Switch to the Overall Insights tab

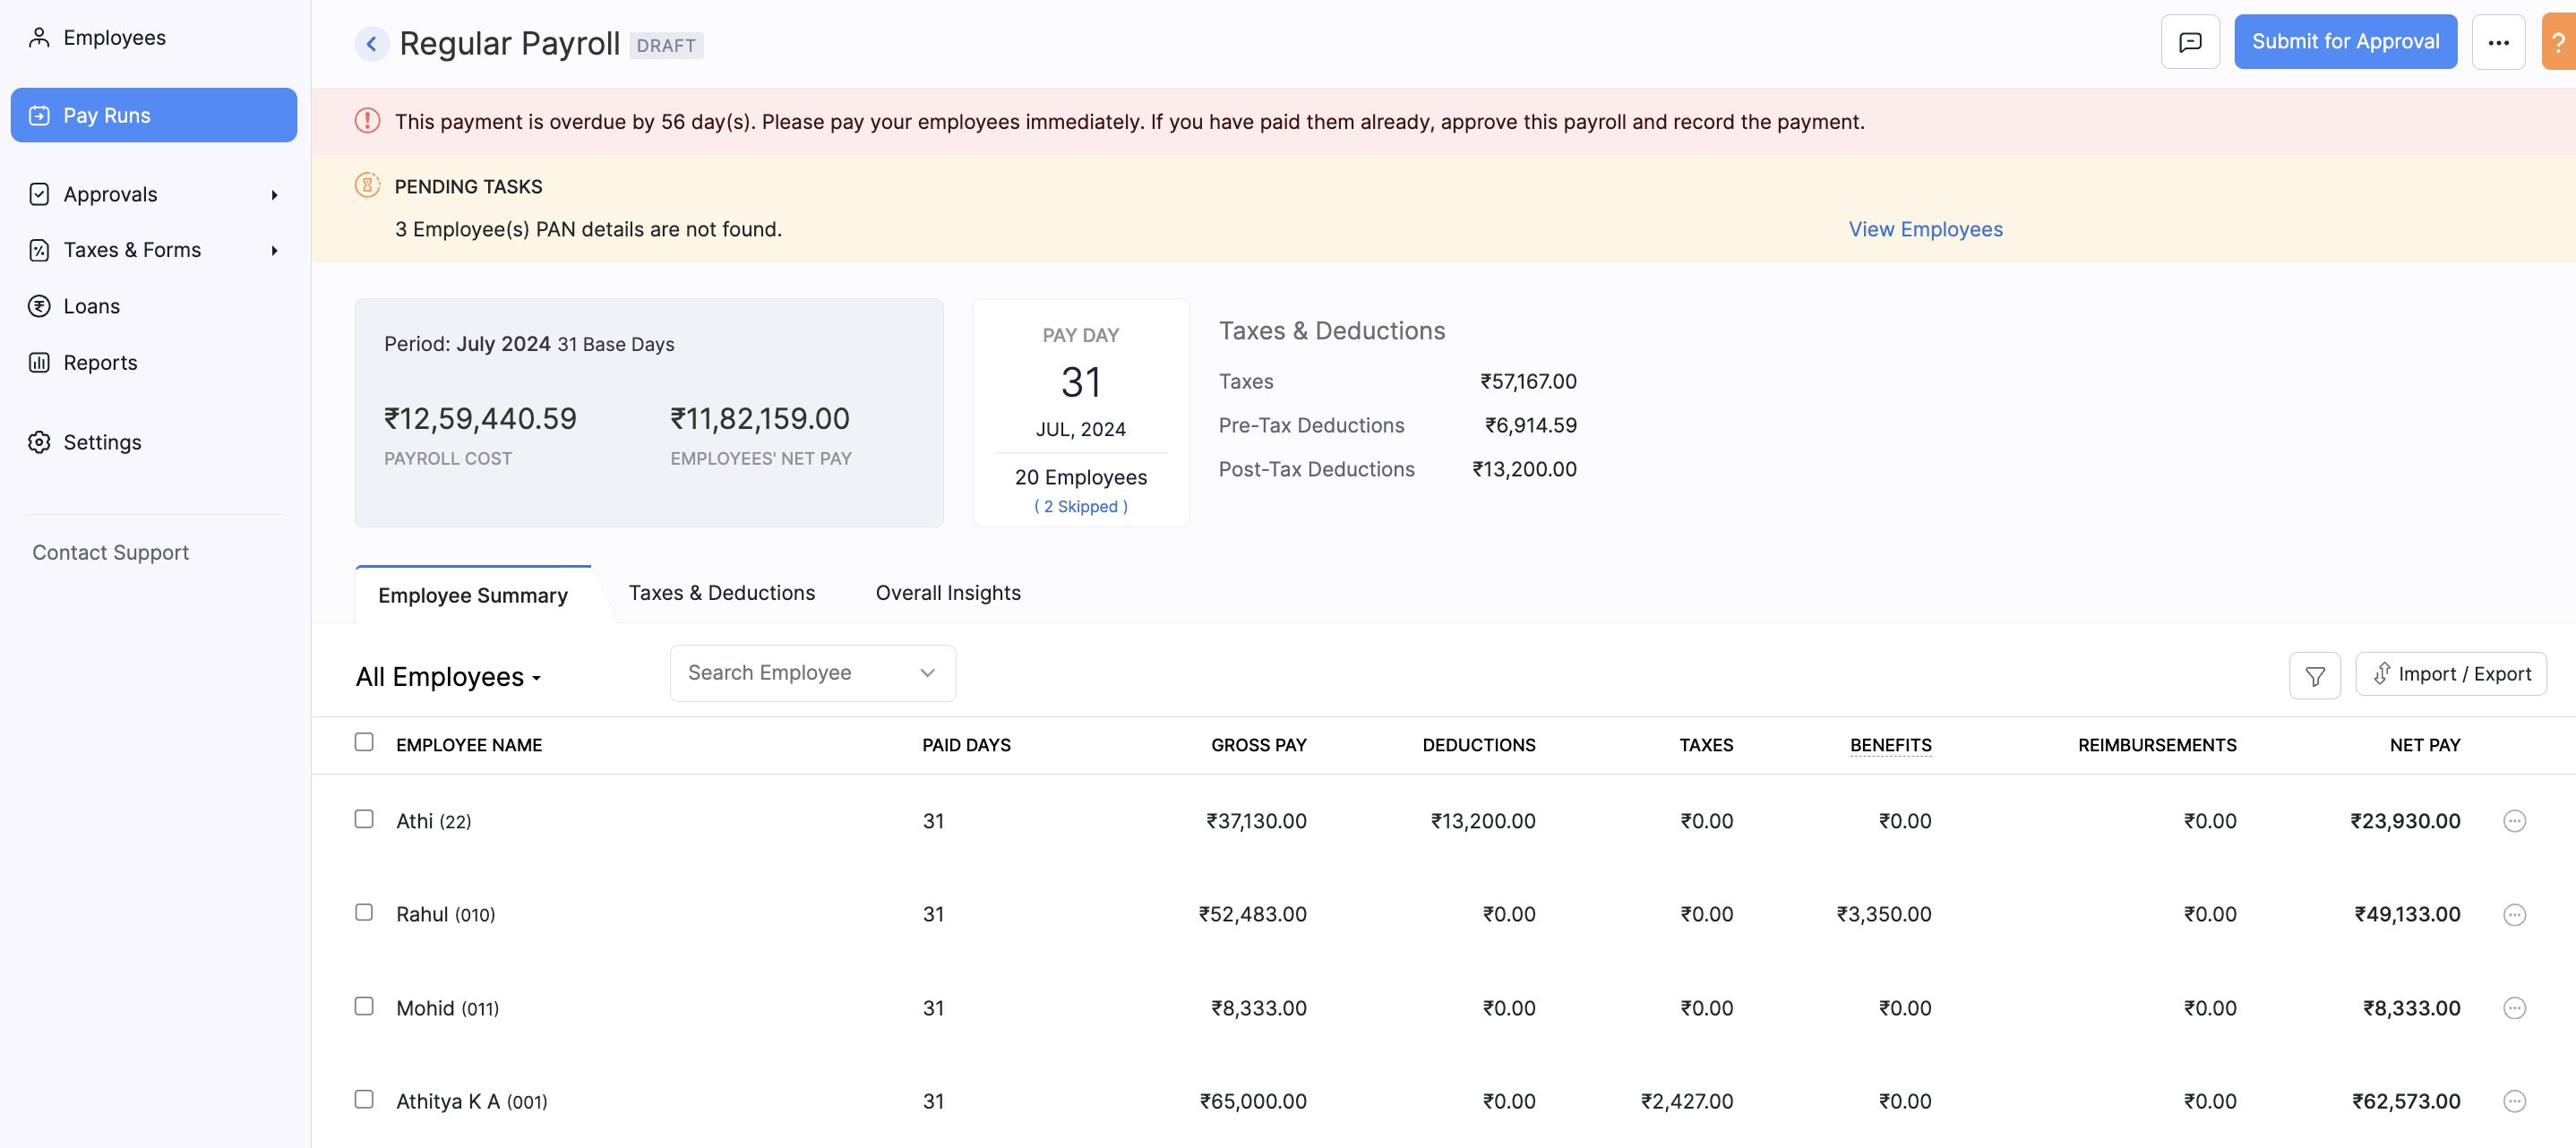pyautogui.click(x=946, y=593)
